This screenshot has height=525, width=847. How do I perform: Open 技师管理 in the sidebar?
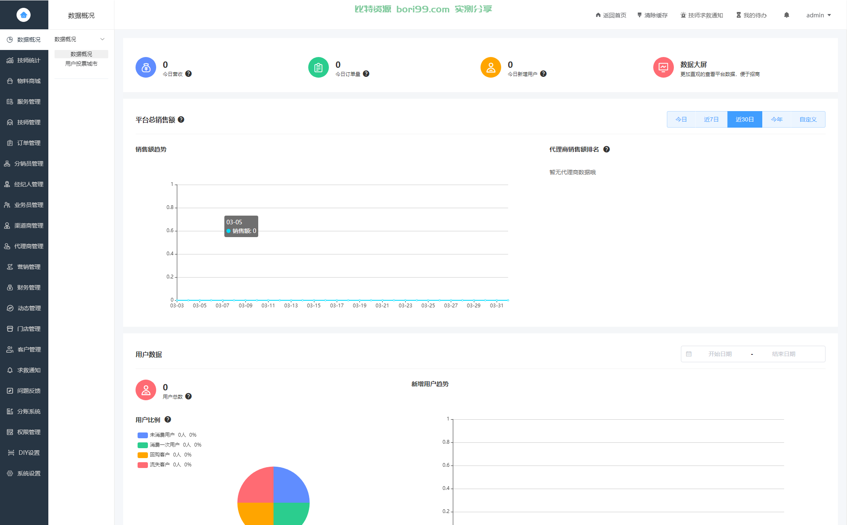[x=24, y=122]
